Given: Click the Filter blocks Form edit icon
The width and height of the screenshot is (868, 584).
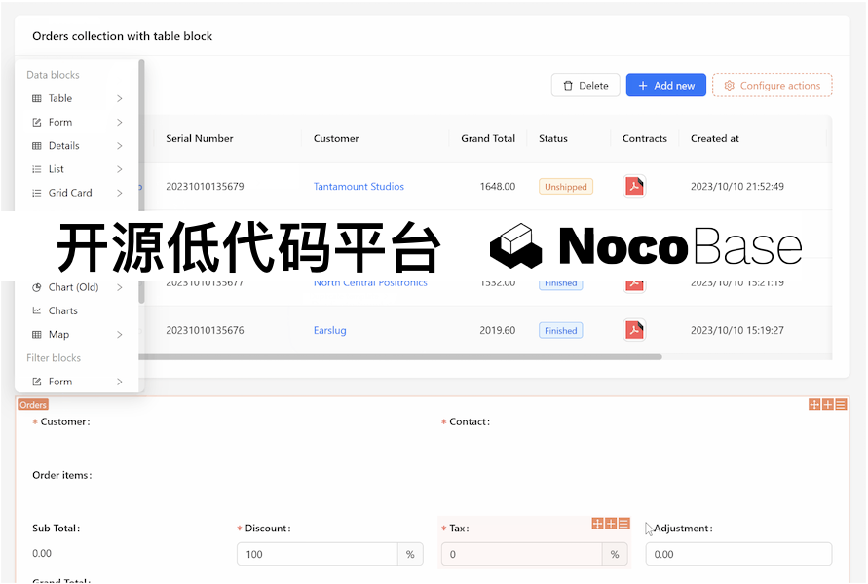Looking at the screenshot, I should coord(37,382).
